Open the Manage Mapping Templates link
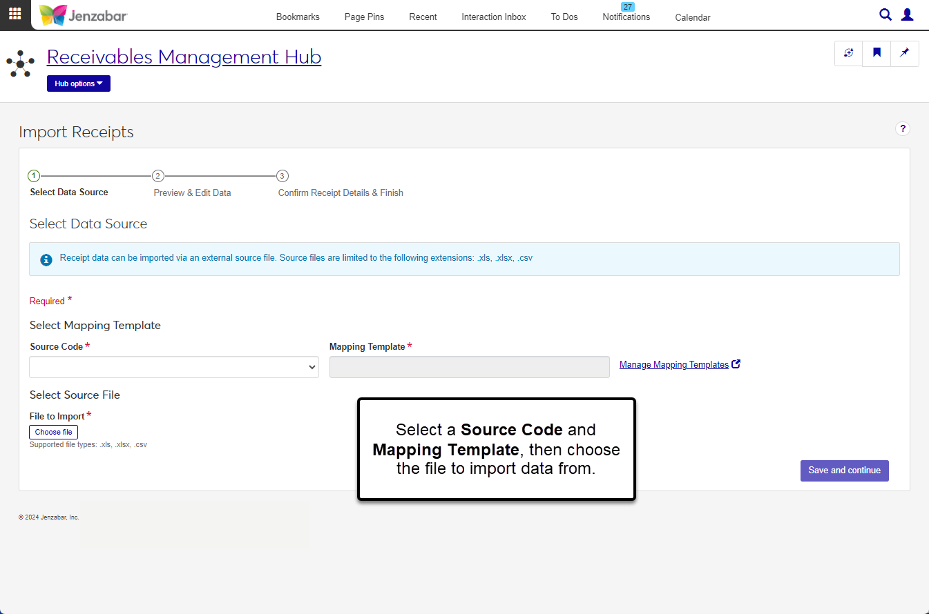The image size is (929, 614). coord(674,364)
